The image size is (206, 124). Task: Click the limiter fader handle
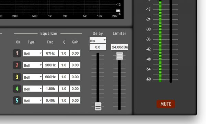point(119,56)
